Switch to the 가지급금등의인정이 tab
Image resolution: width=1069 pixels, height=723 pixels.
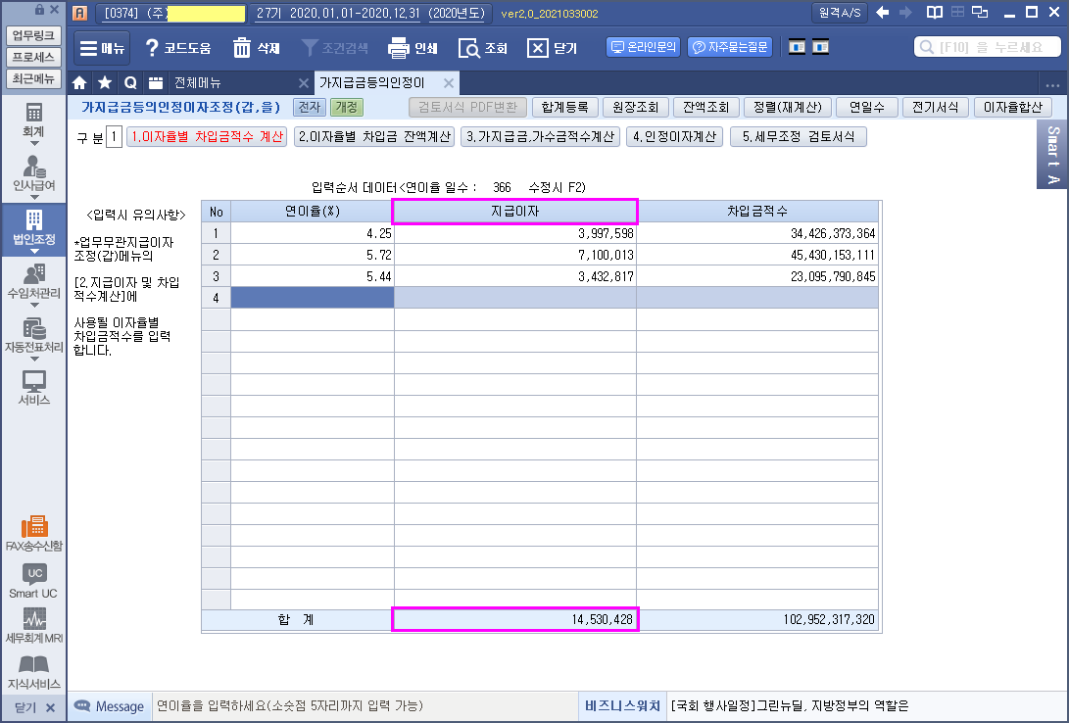[x=372, y=82]
